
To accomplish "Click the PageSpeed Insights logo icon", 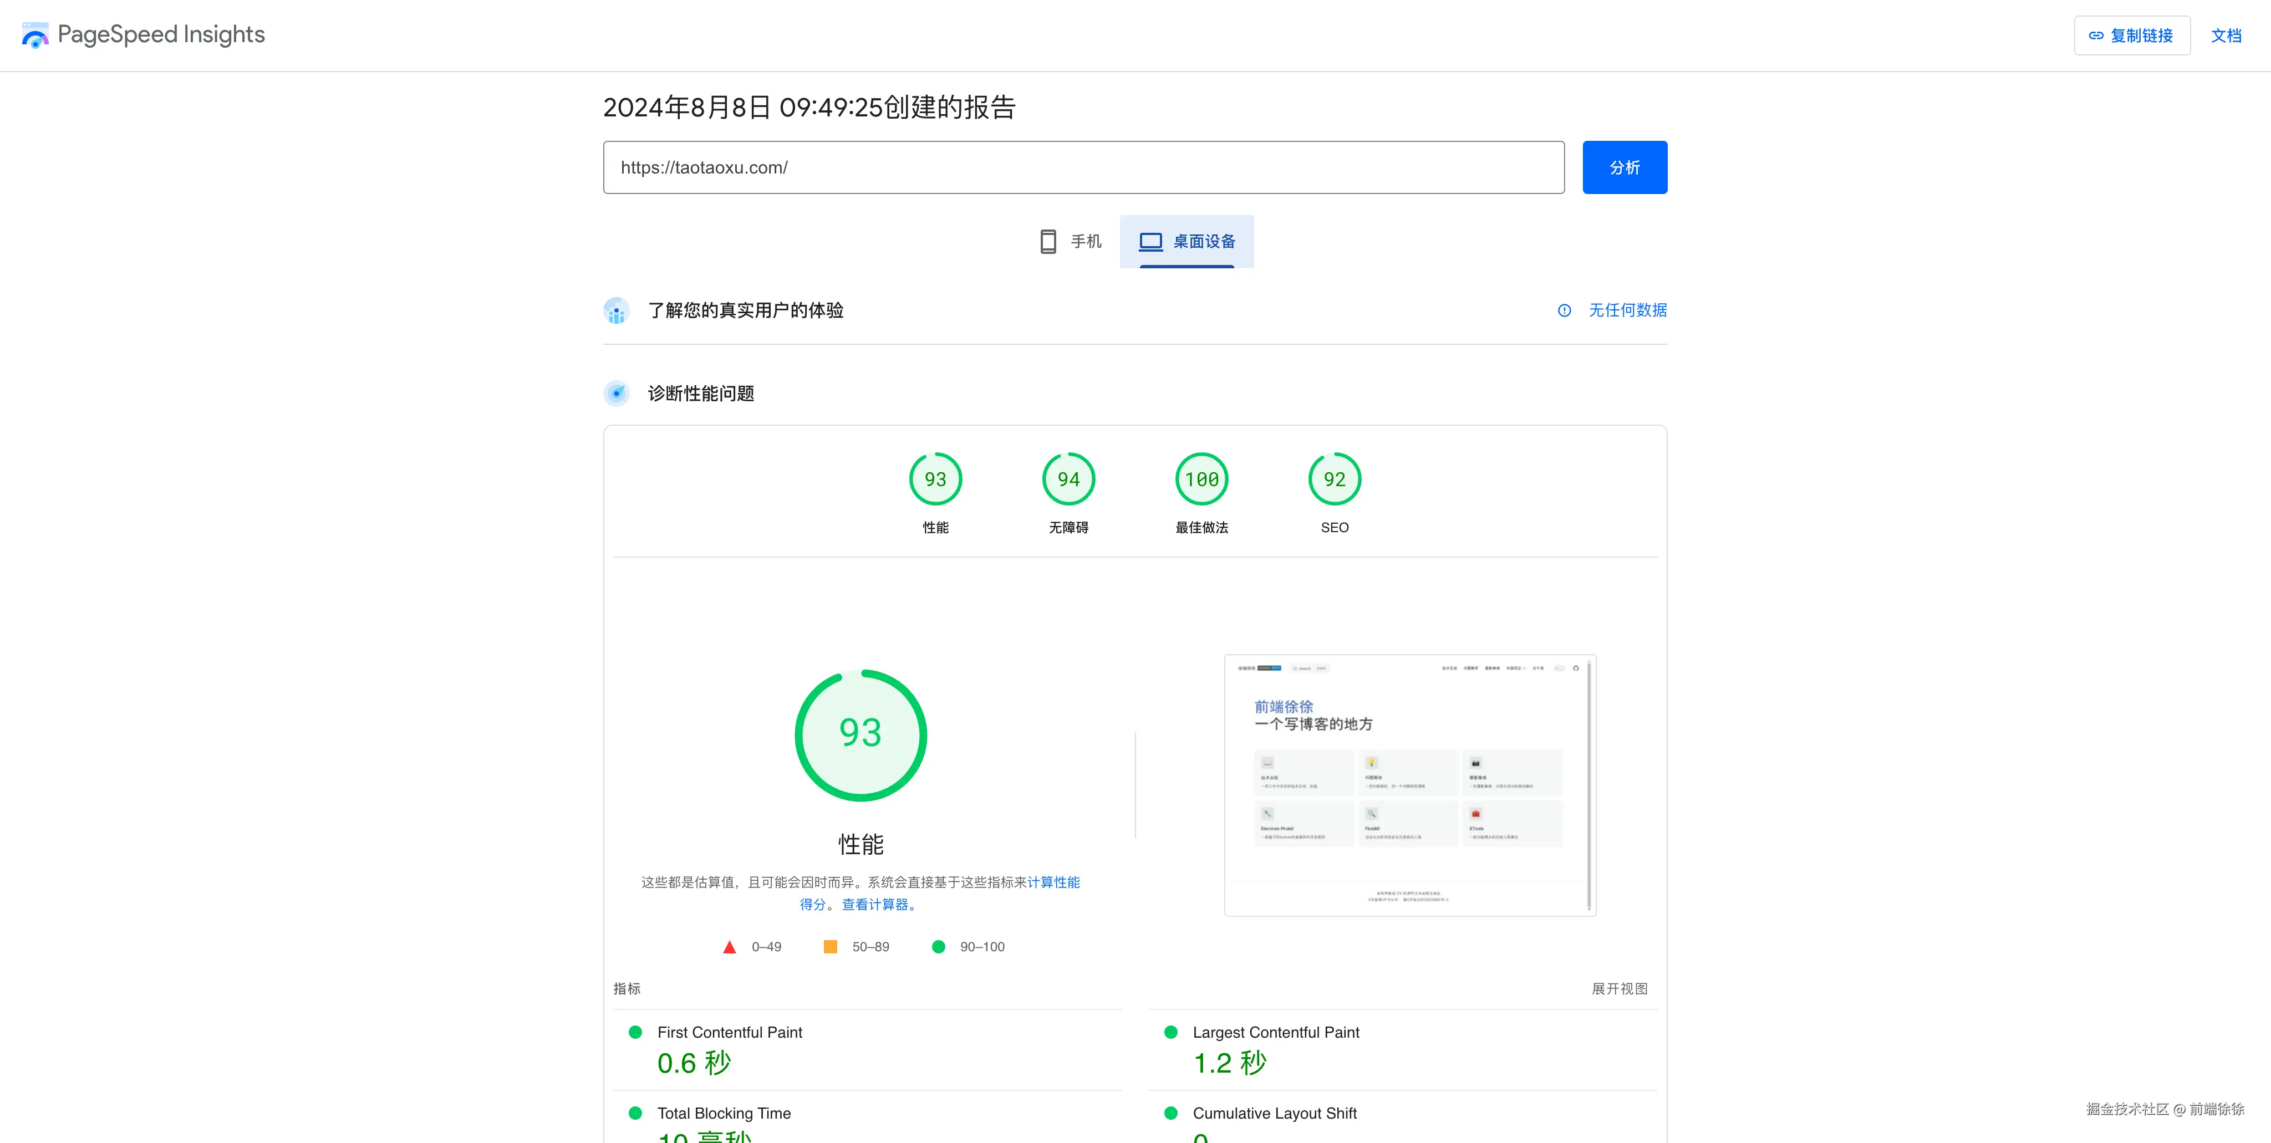I will coord(34,35).
